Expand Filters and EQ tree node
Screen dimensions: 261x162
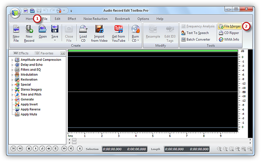click(x=12, y=70)
